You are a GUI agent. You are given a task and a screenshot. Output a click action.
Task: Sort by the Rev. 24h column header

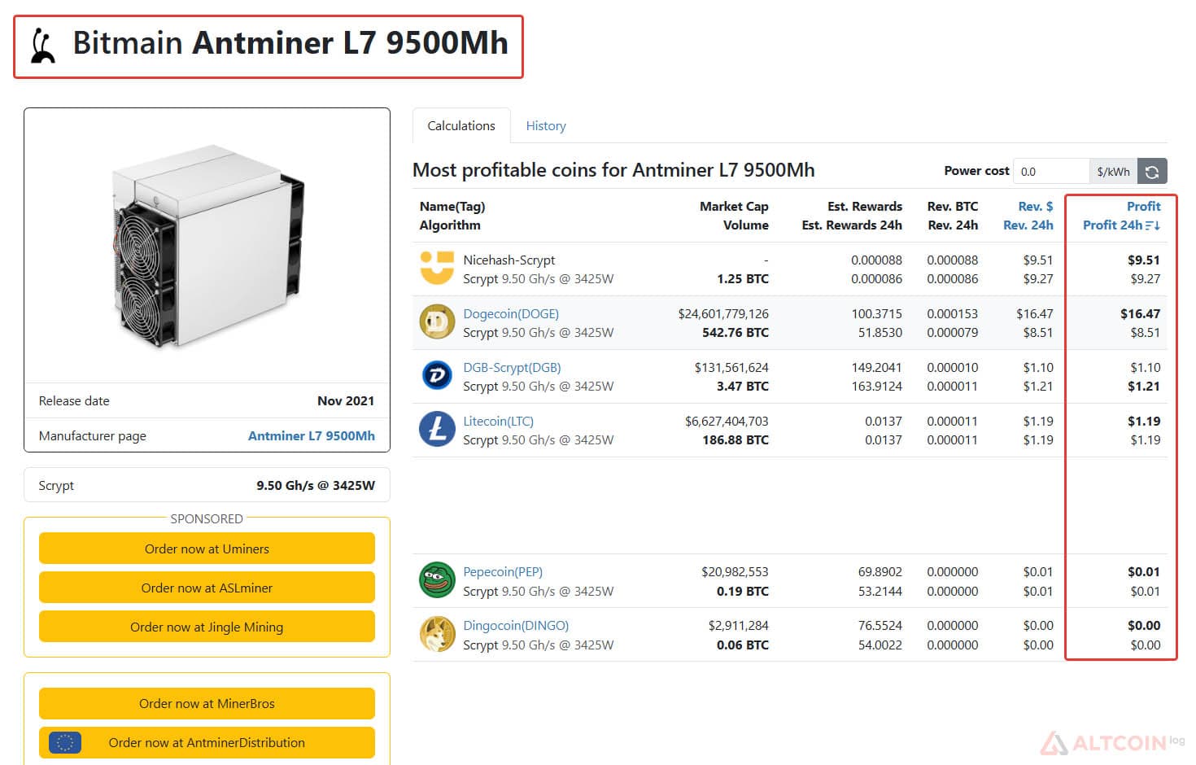tap(1028, 225)
